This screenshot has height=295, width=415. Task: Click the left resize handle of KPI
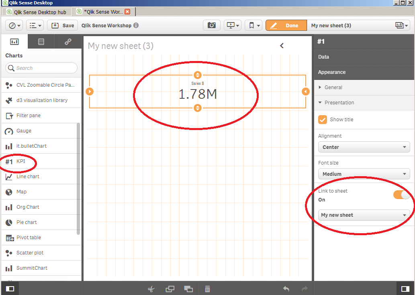[x=90, y=92]
